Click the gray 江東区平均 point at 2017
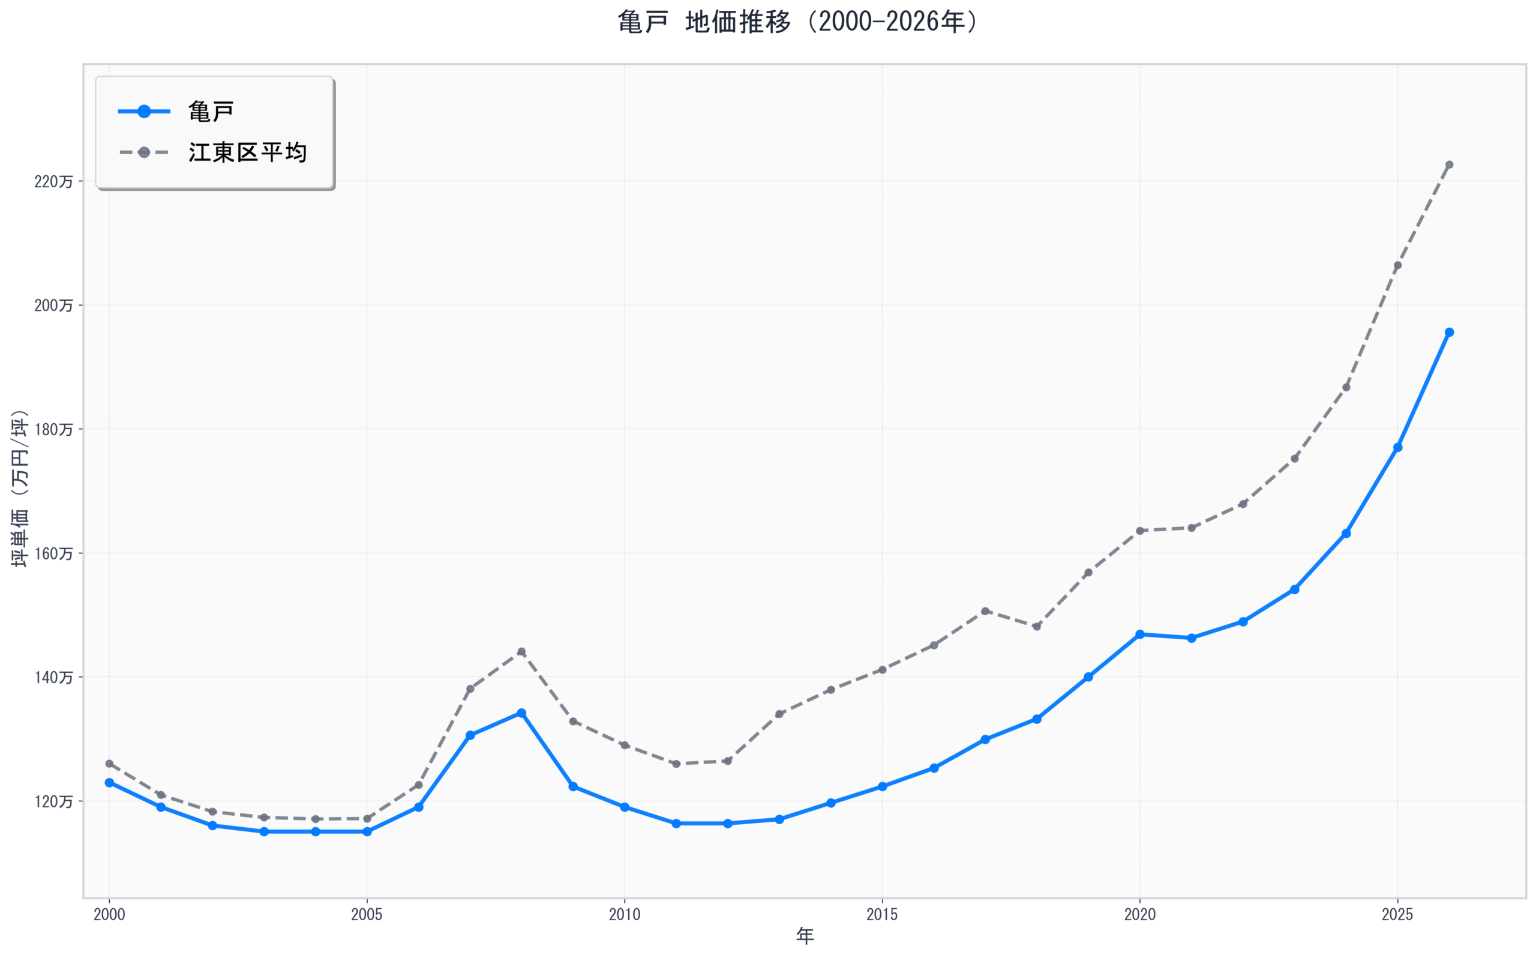This screenshot has height=955, width=1536. [x=985, y=612]
